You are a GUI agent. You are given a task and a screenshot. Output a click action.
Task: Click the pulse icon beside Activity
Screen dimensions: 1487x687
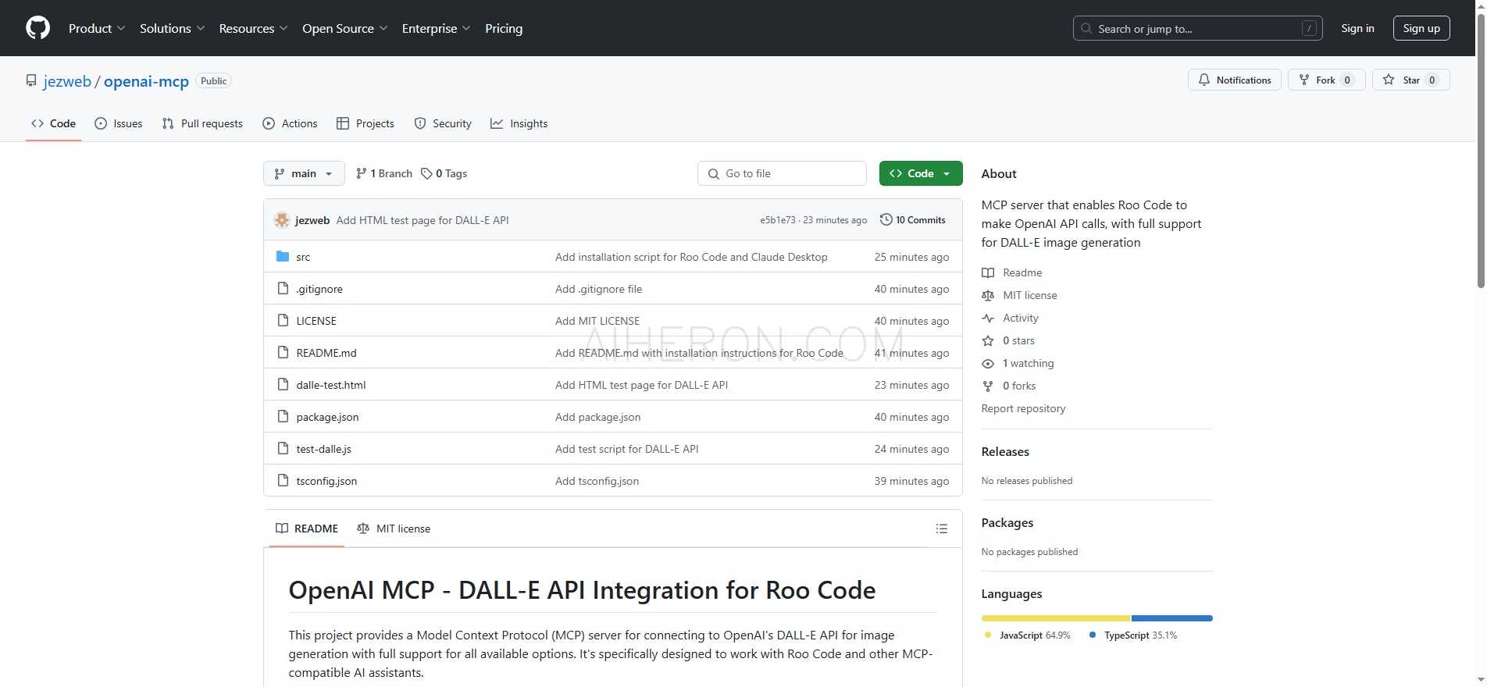(988, 318)
